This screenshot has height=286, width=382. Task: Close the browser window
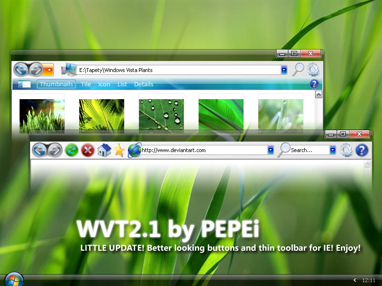359,134
